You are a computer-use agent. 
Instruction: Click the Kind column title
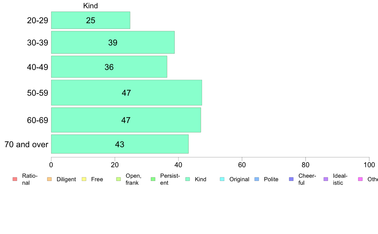click(90, 6)
